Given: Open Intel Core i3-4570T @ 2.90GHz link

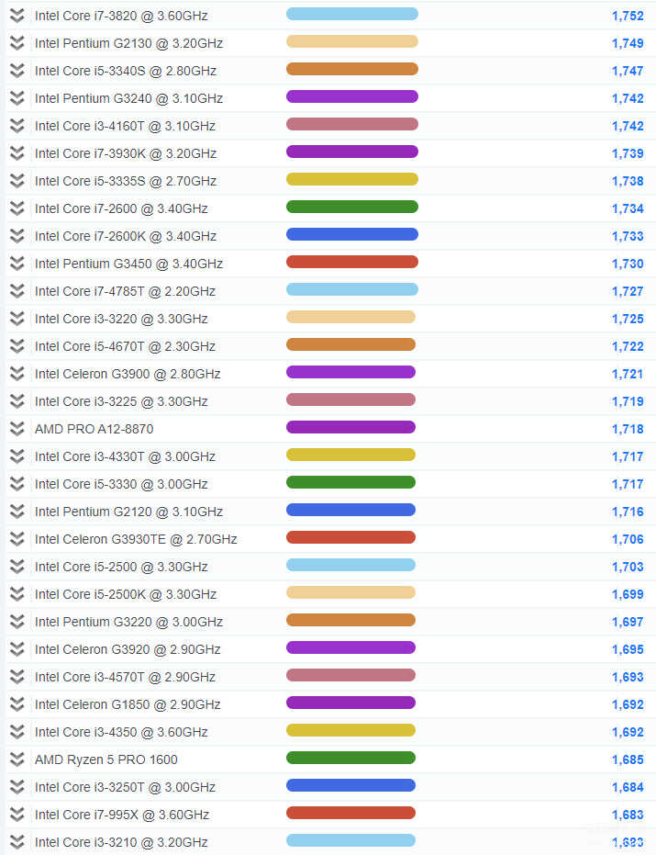Looking at the screenshot, I should click(x=125, y=677).
